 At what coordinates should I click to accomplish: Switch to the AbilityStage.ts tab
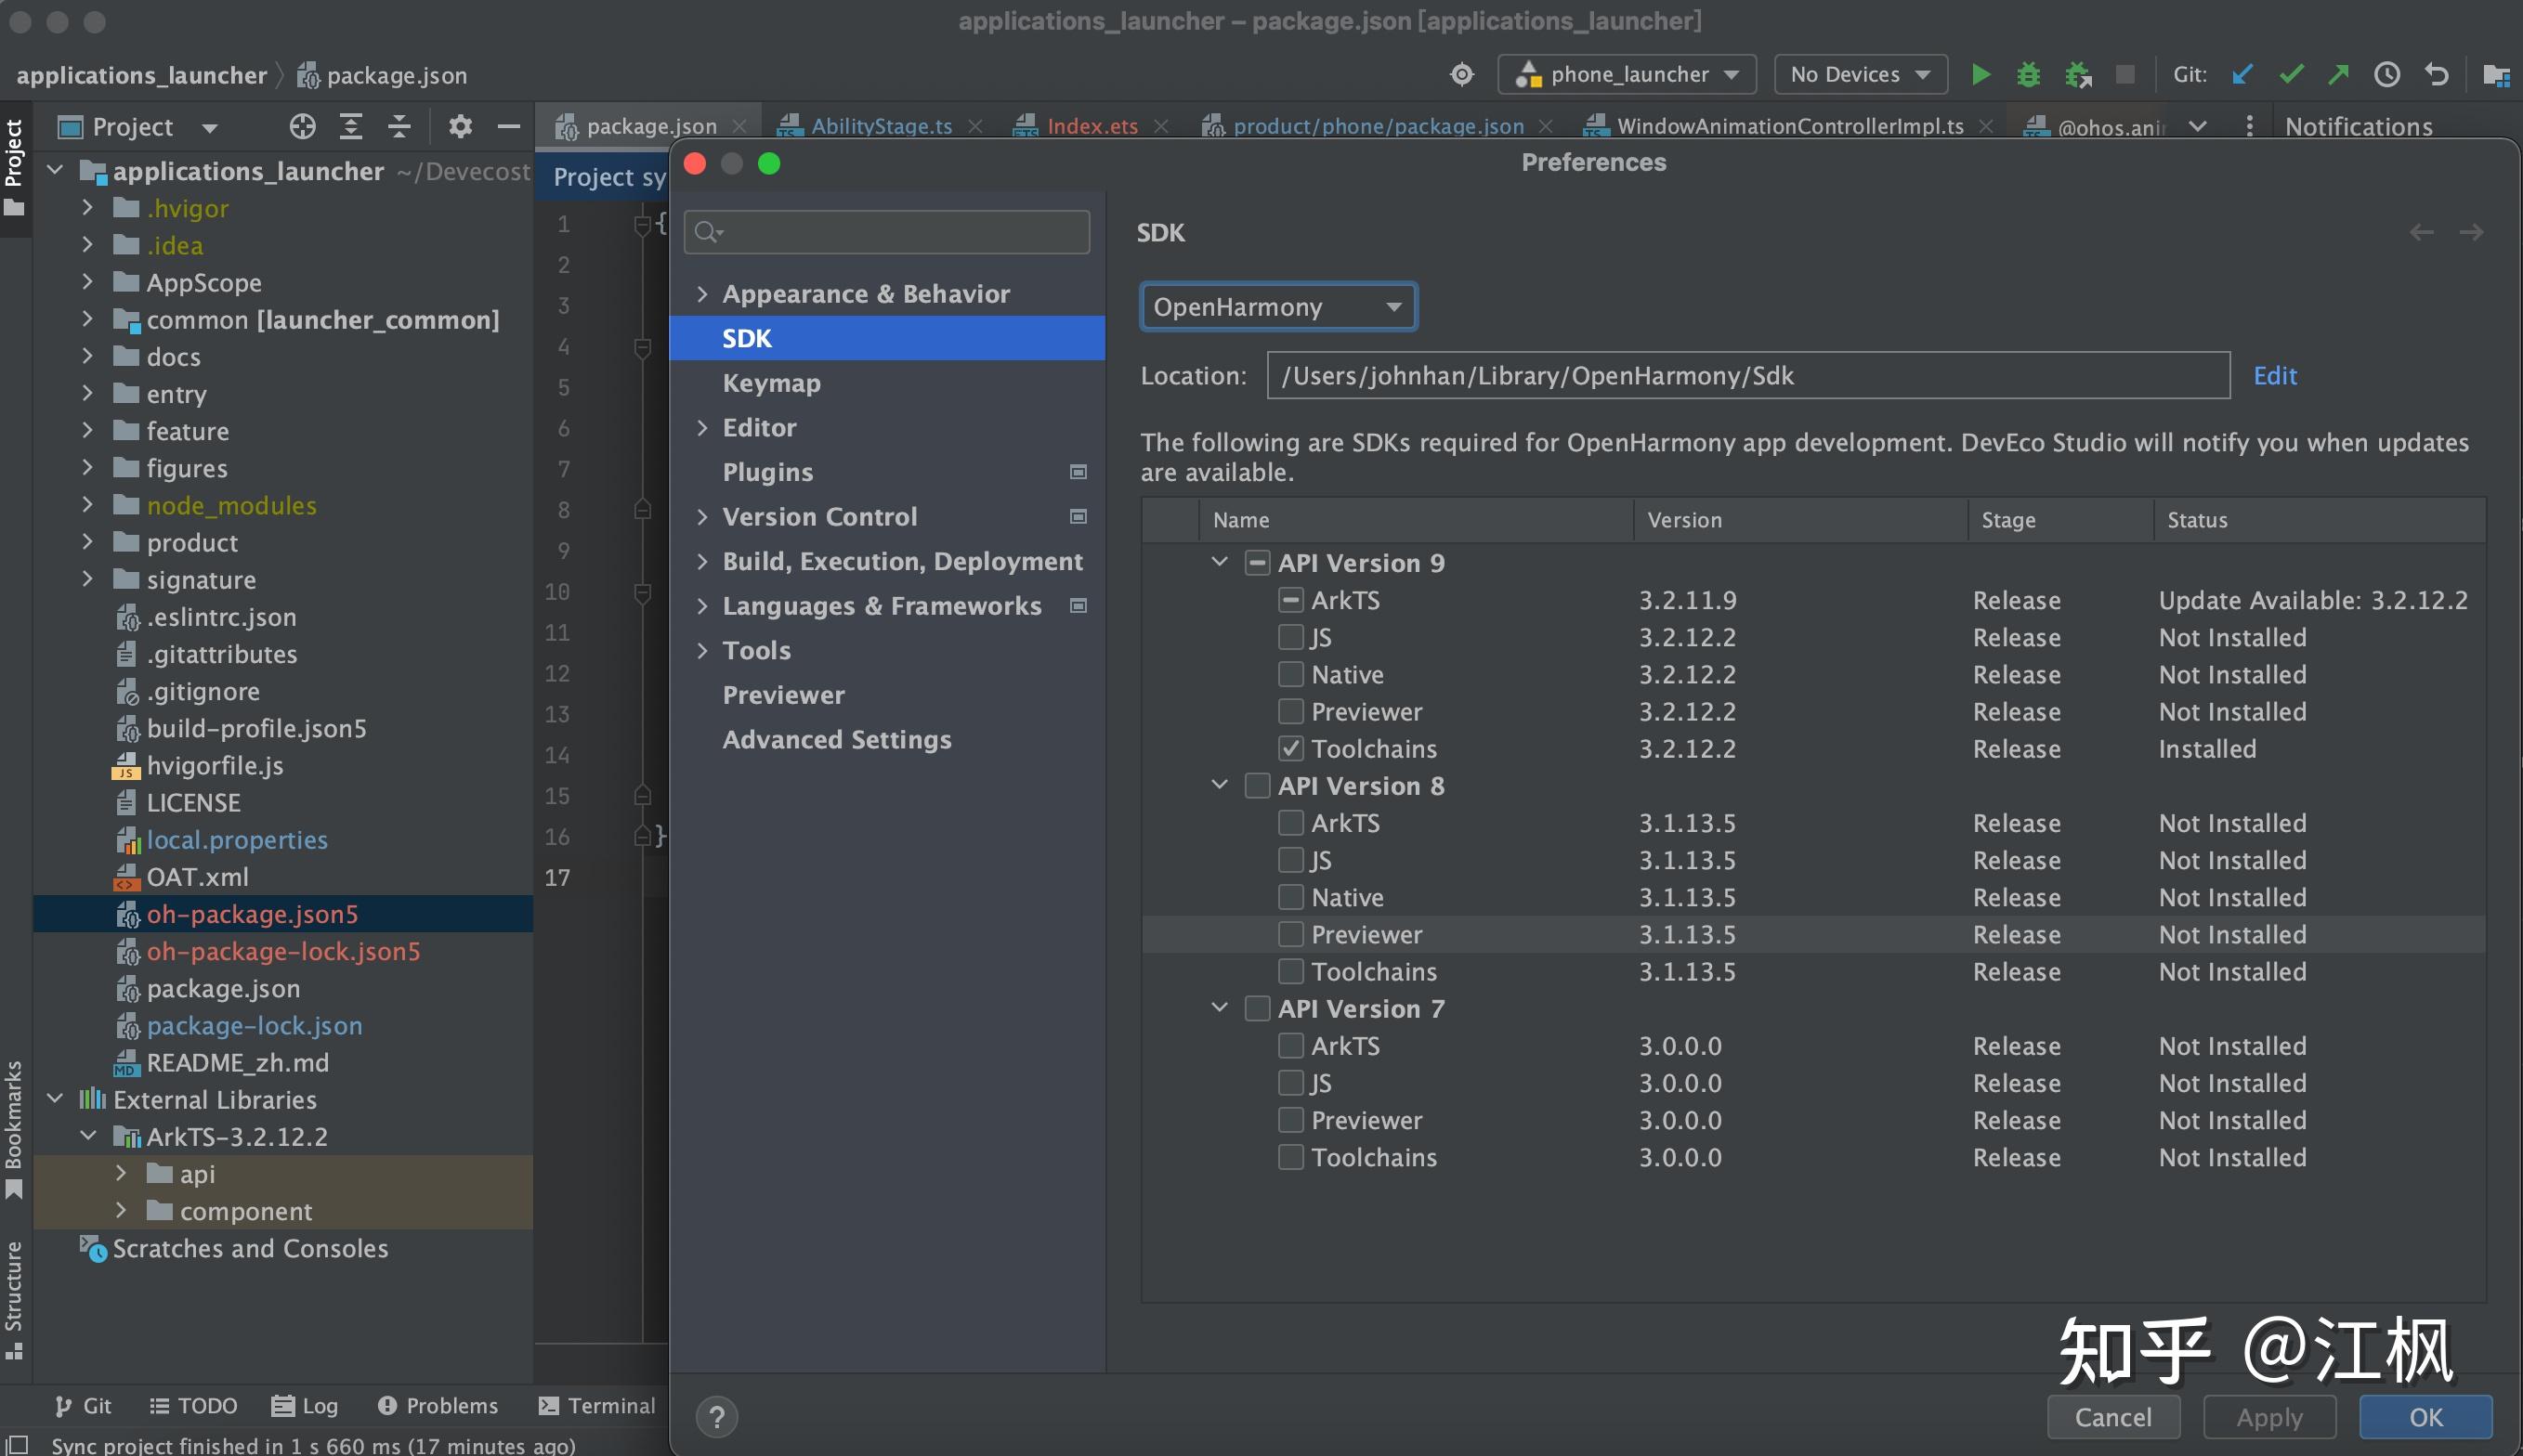[881, 126]
